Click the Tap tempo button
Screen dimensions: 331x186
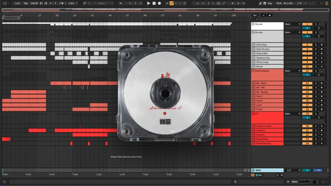pos(26,3)
